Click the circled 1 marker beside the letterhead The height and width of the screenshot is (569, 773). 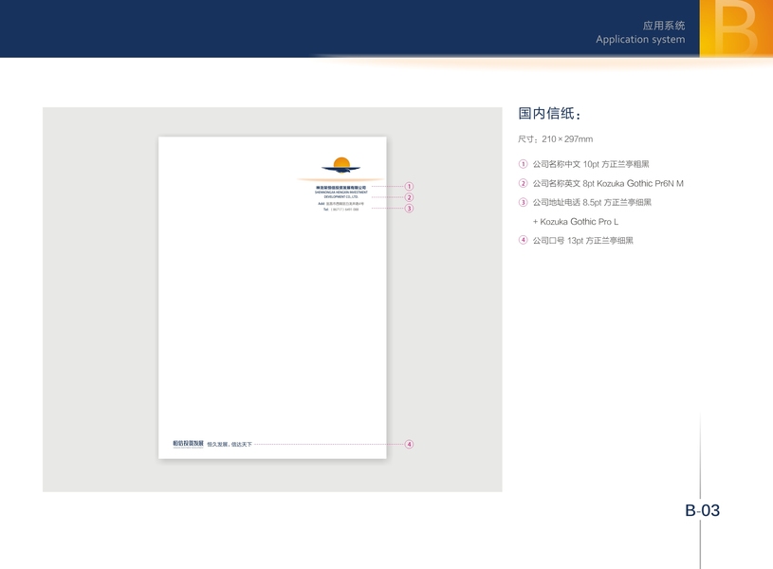(409, 187)
